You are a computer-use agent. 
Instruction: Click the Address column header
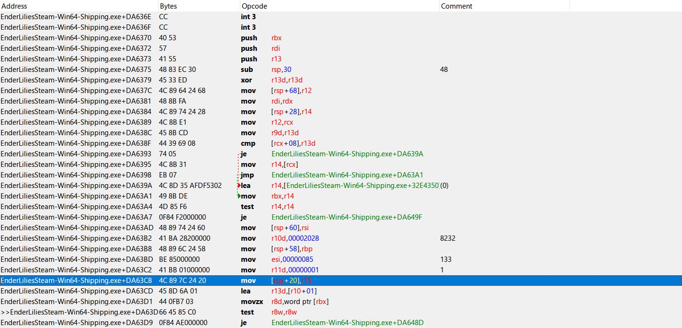(14, 6)
